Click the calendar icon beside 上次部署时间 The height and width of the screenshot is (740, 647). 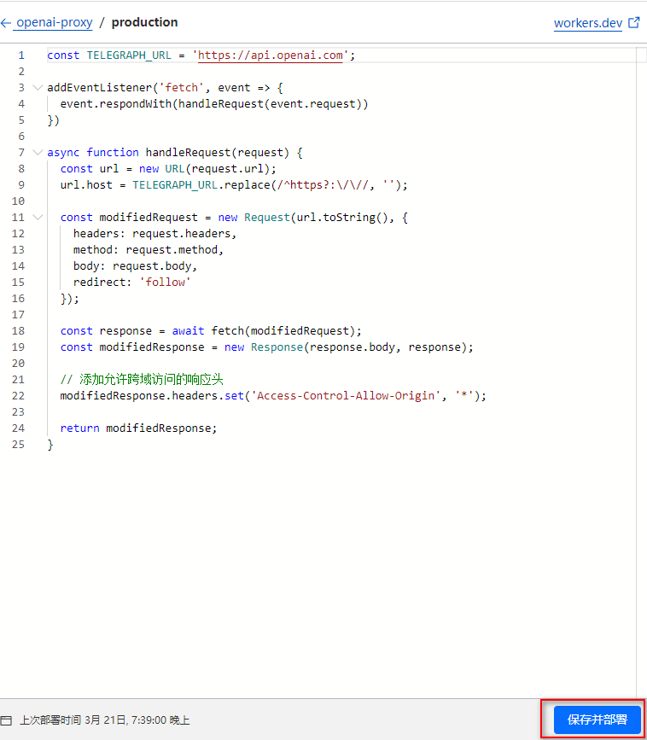[x=6, y=720]
